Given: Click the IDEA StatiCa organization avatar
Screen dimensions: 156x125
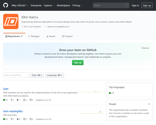Looking at the screenshot, I should [x=11, y=21].
